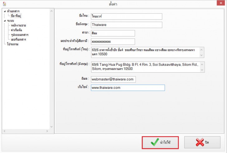Click the เว็บไซต์ label
The width and height of the screenshot is (227, 153).
coord(83,87)
